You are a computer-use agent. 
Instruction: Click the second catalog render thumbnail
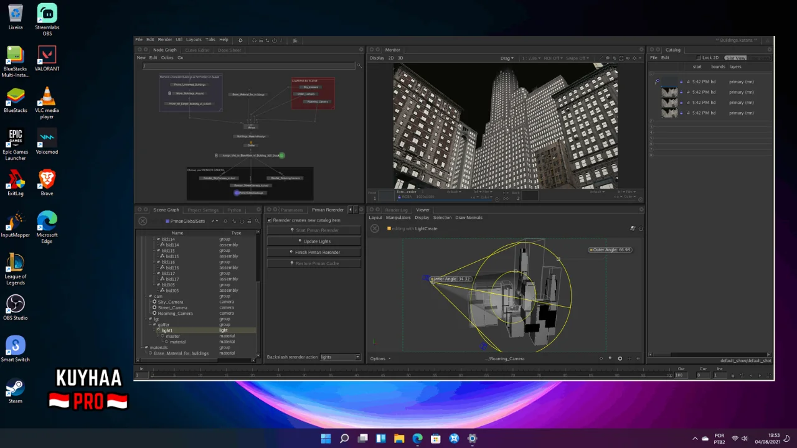[669, 92]
